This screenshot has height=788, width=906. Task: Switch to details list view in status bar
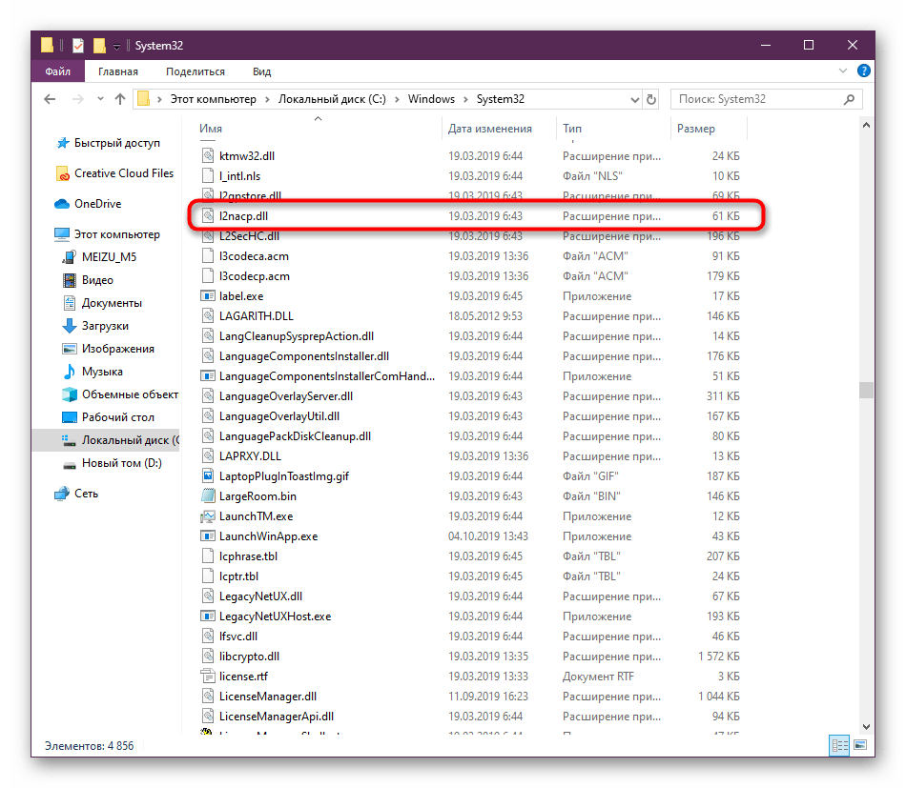[x=840, y=745]
